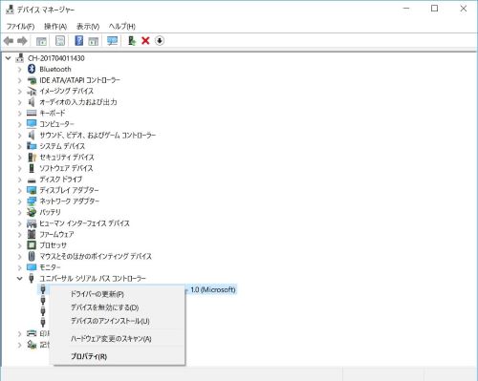478x381 pixels.
Task: Open the 操作(A) menu
Action: 55,26
